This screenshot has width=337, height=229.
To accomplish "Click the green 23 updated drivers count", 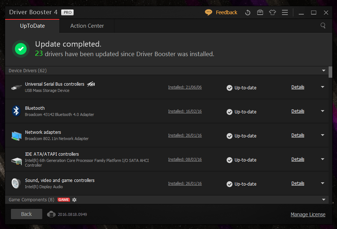I will click(39, 54).
